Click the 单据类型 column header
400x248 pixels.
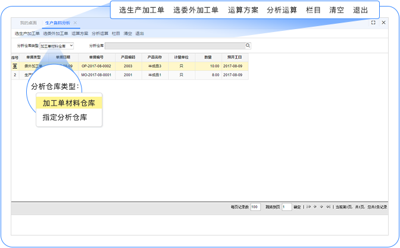tap(34, 58)
